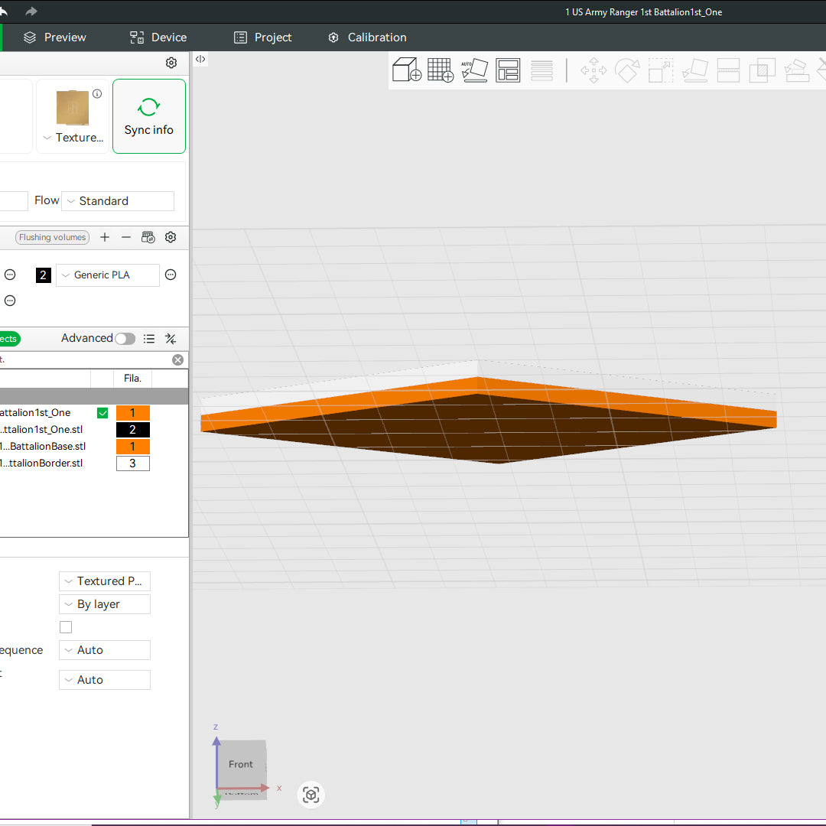Click the Add model cube icon

pos(406,70)
